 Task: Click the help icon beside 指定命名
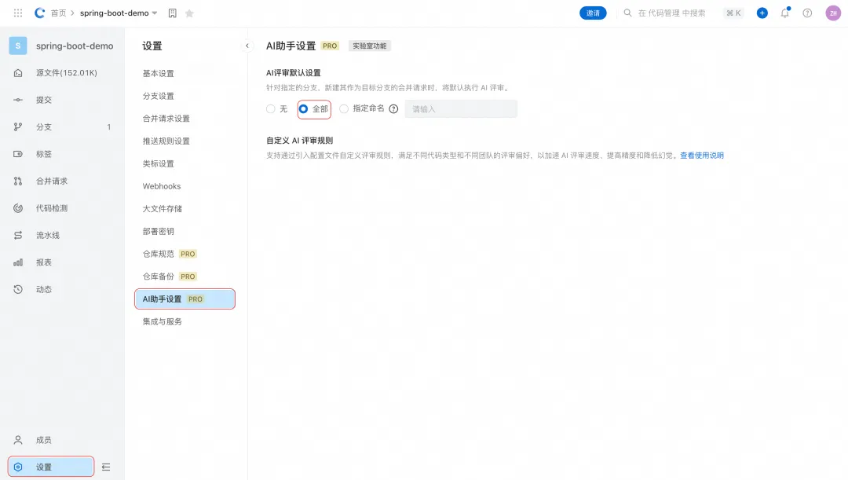393,108
